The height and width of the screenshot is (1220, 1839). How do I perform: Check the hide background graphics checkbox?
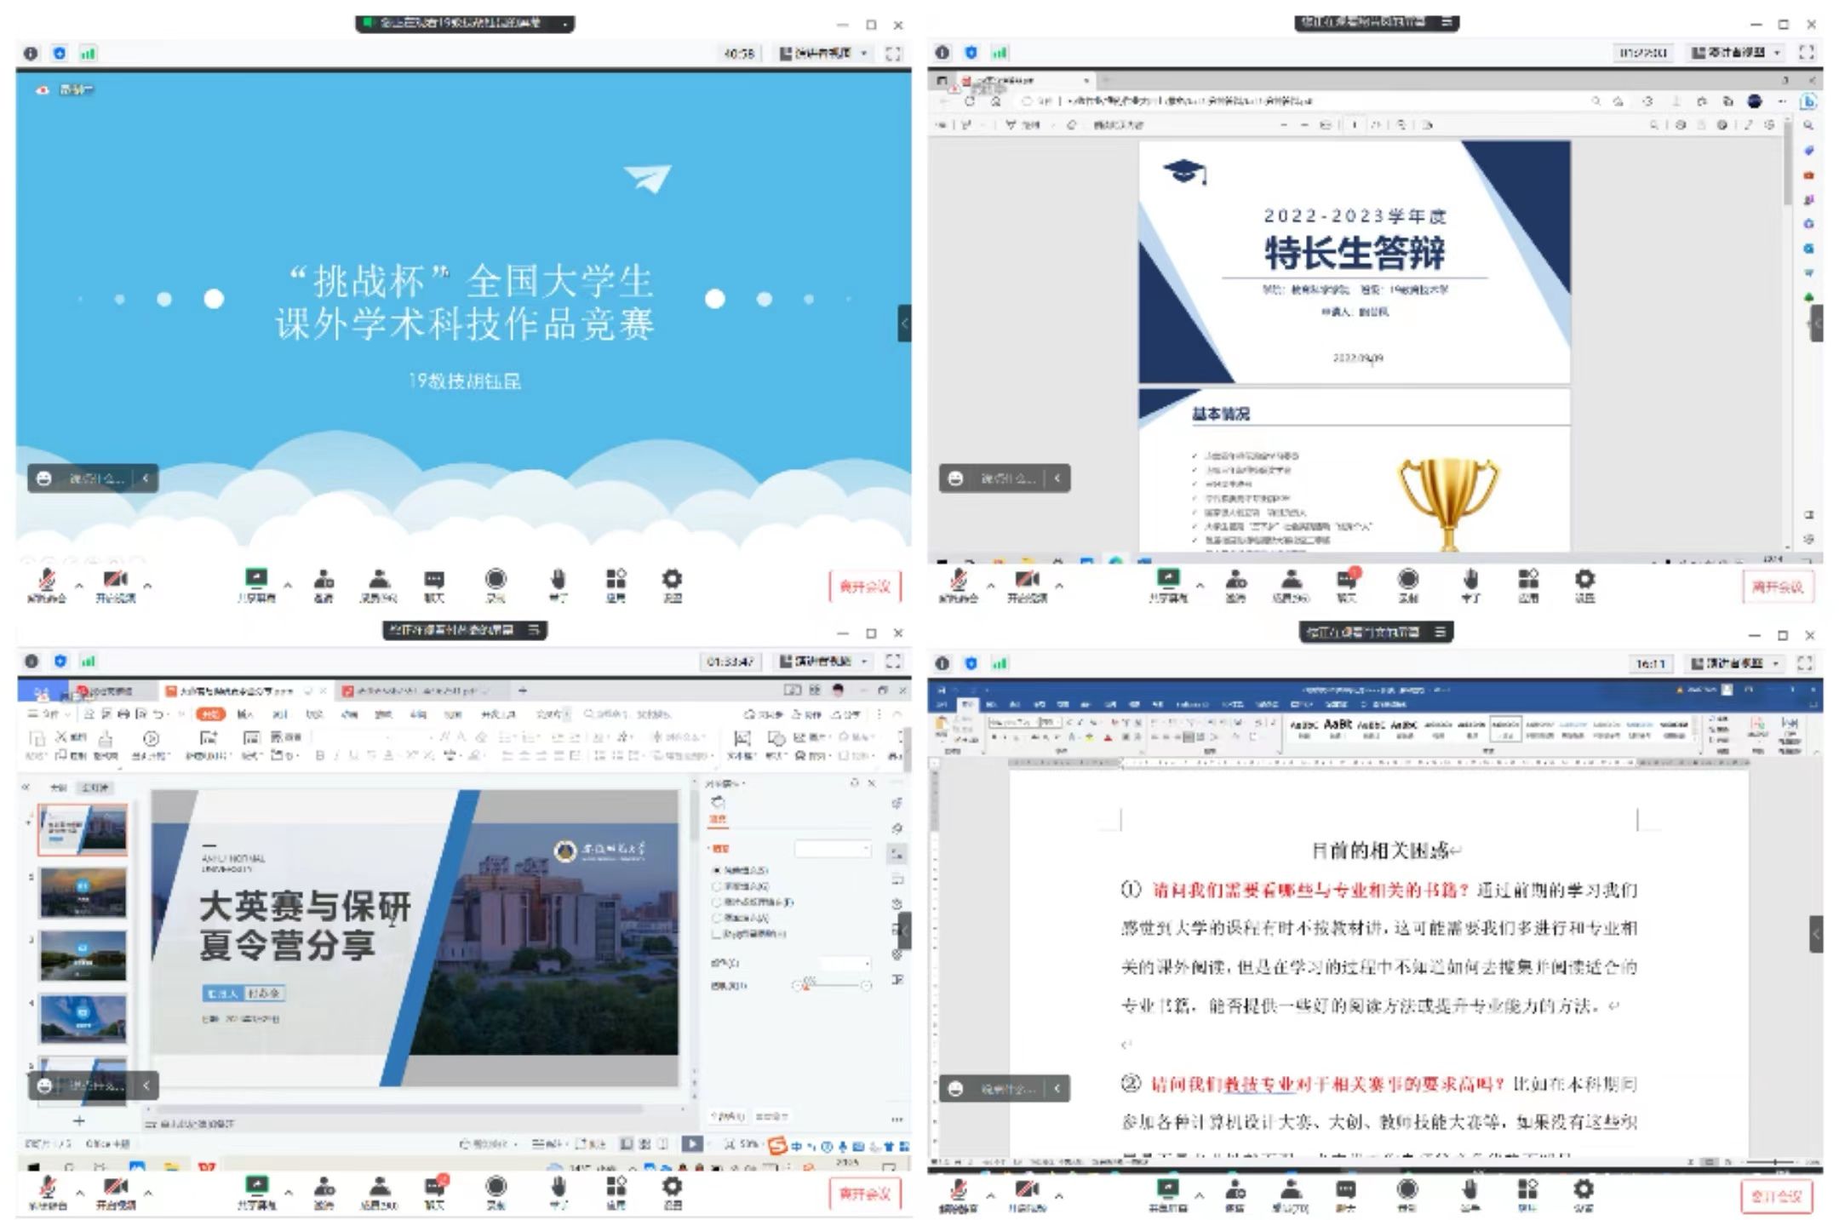[x=717, y=934]
